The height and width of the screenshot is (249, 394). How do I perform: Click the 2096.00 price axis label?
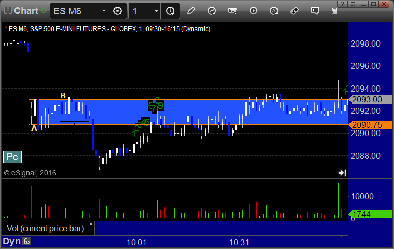366,66
